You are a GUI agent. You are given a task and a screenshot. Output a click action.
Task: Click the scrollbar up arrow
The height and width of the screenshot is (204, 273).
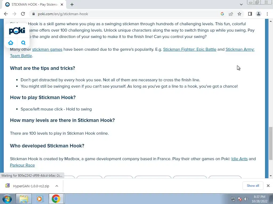271,21
